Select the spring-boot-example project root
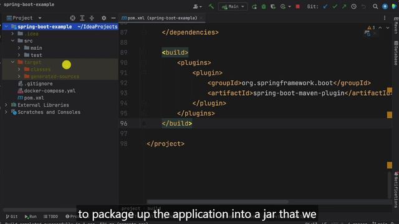 pos(60,26)
